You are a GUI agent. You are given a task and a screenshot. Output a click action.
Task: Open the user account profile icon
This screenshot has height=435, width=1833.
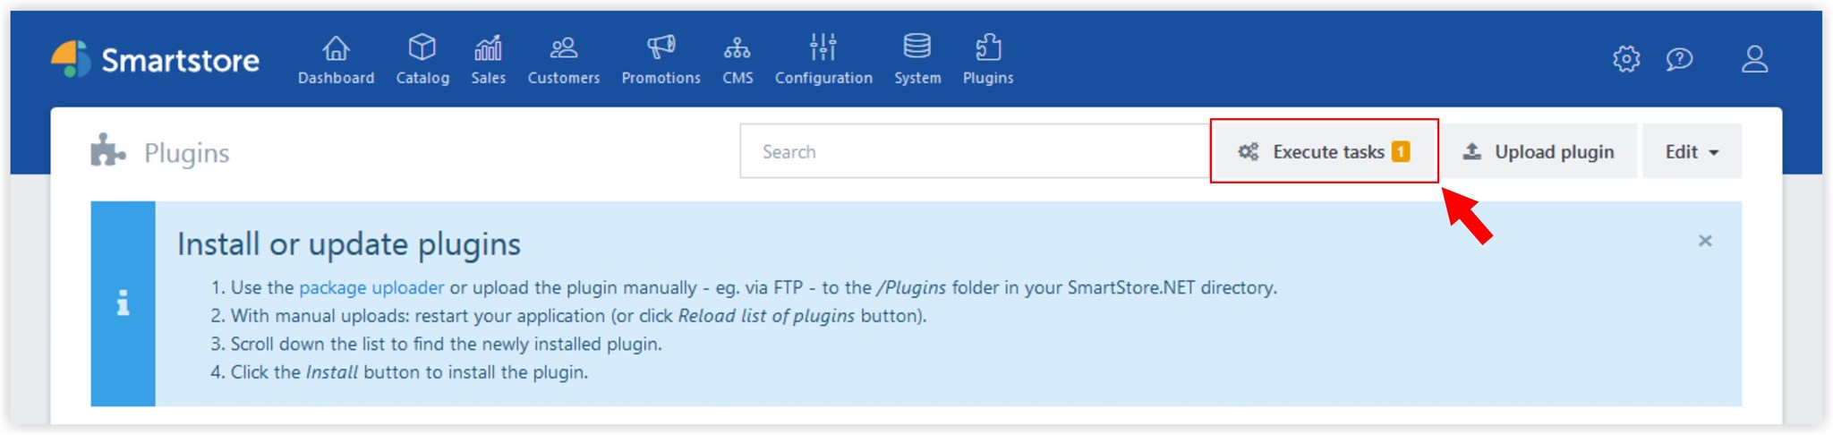(x=1755, y=59)
